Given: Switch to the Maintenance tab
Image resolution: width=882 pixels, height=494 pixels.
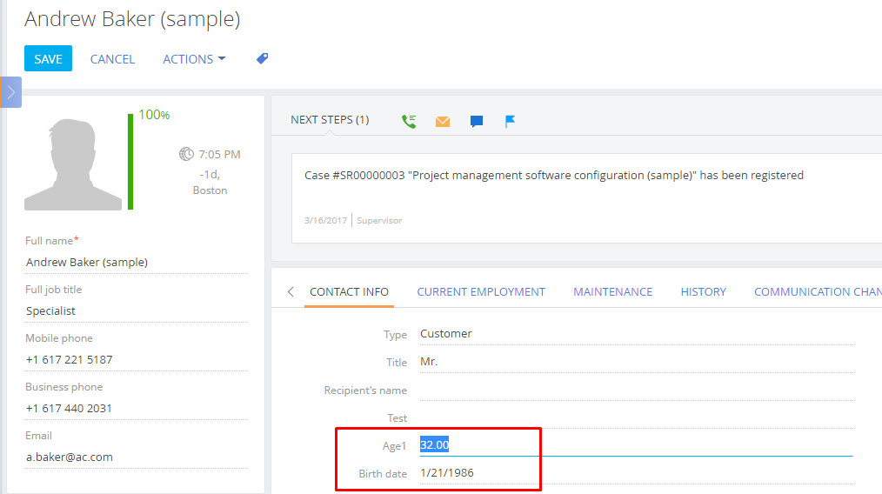Looking at the screenshot, I should tap(613, 292).
